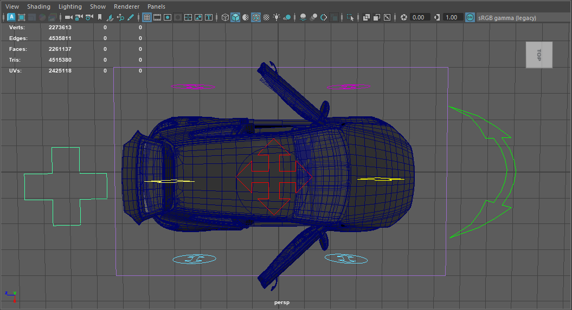Open the Shading menu

38,6
